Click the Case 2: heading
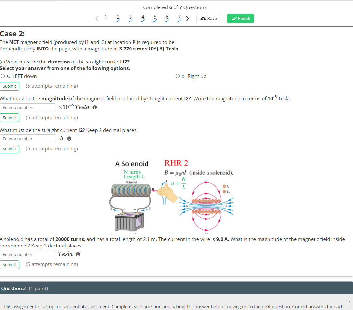This screenshot has width=353, height=310. tap(12, 34)
